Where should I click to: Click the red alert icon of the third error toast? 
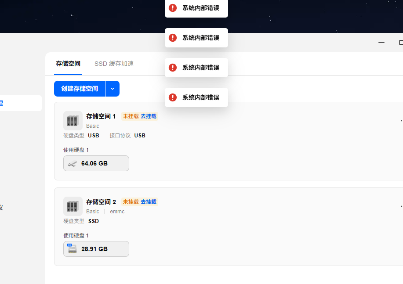(x=173, y=68)
